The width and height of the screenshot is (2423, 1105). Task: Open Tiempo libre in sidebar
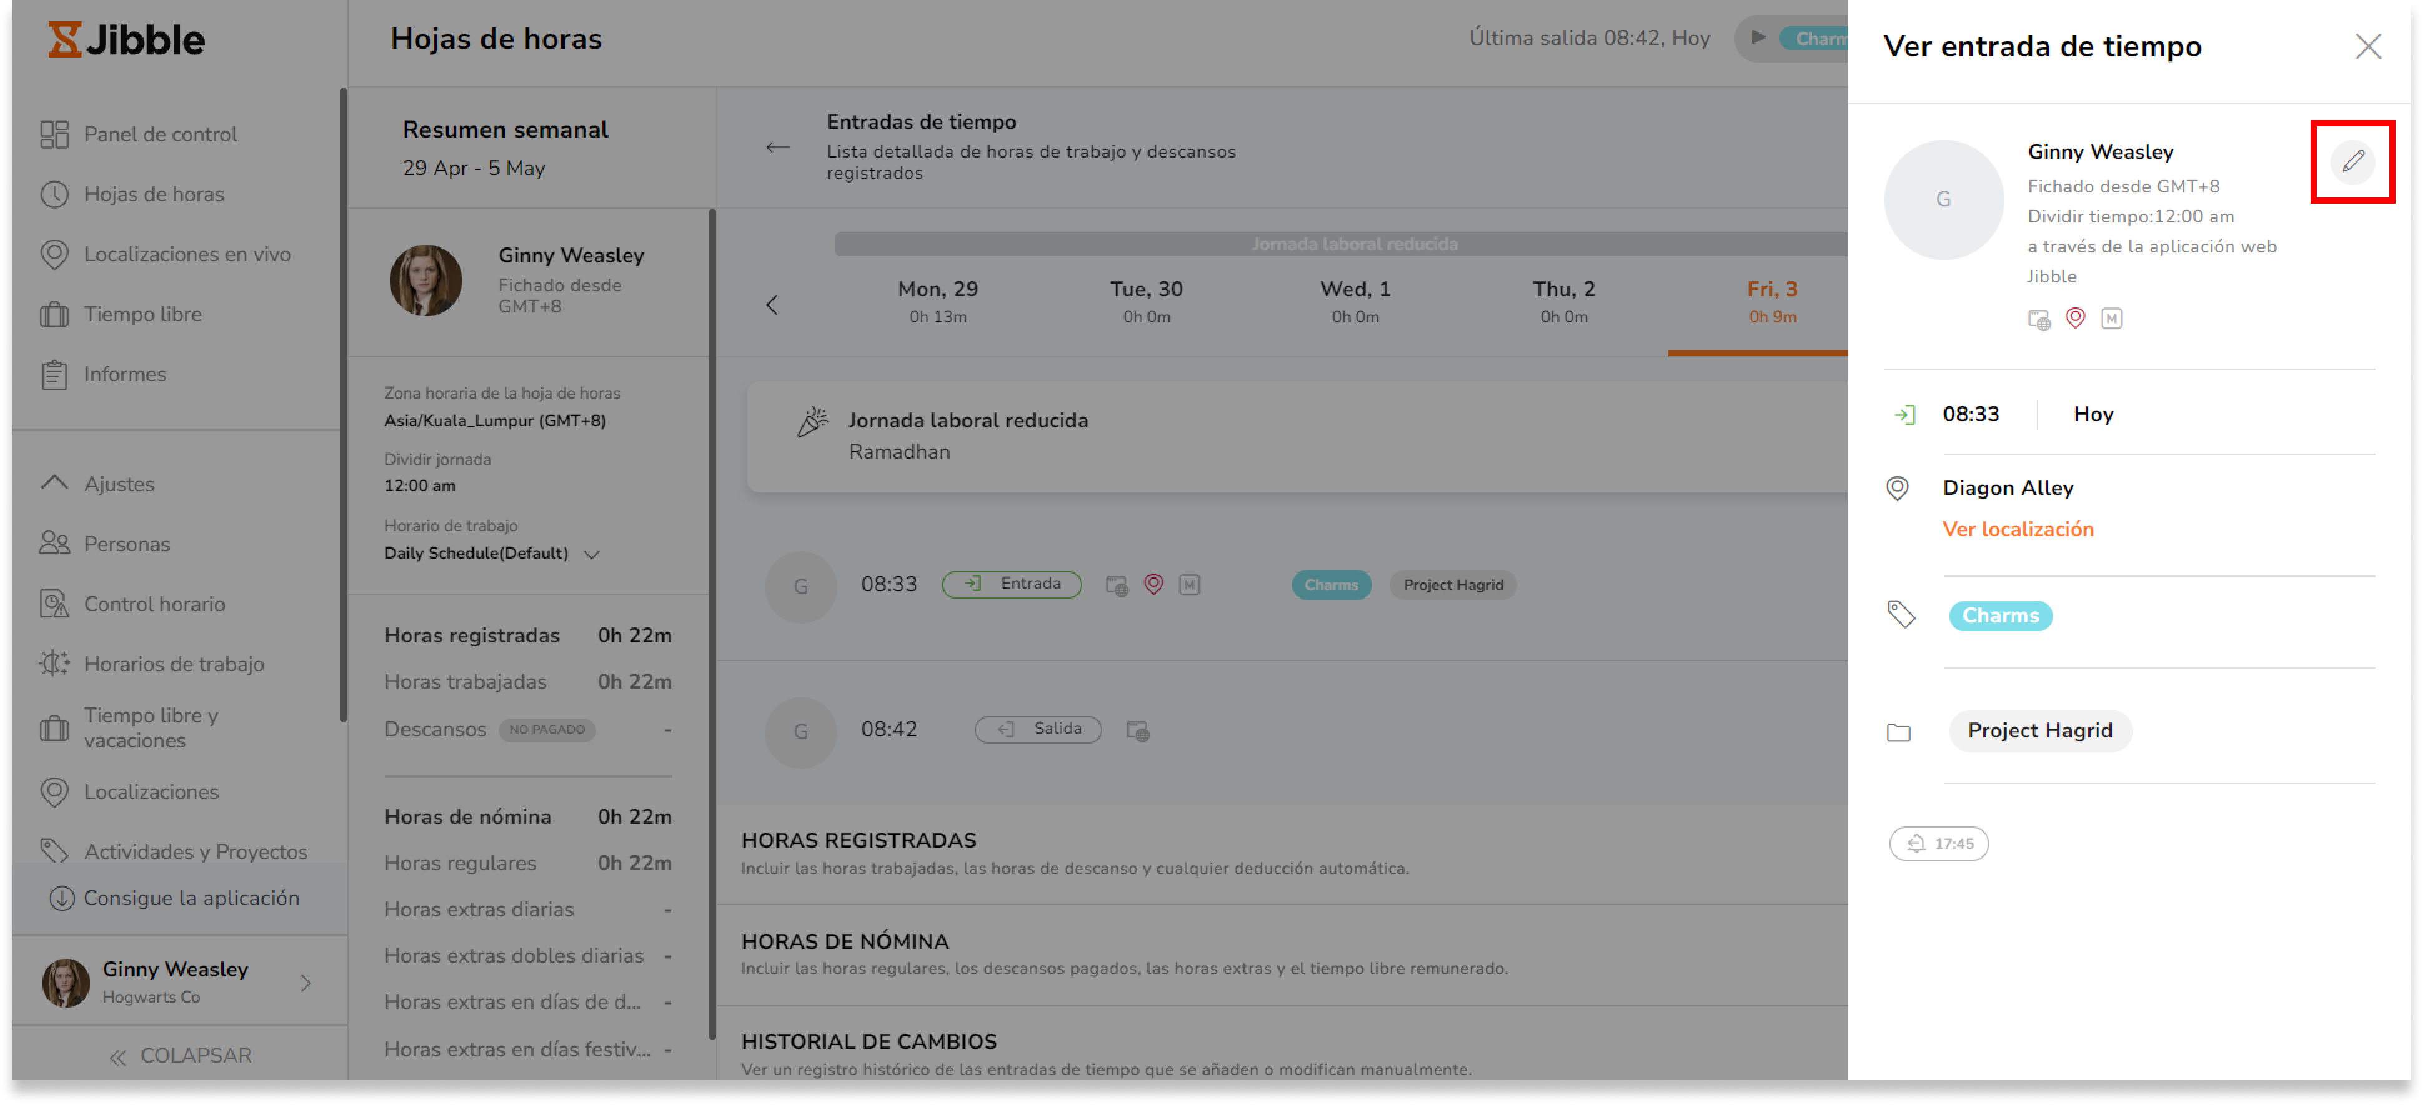[121, 314]
